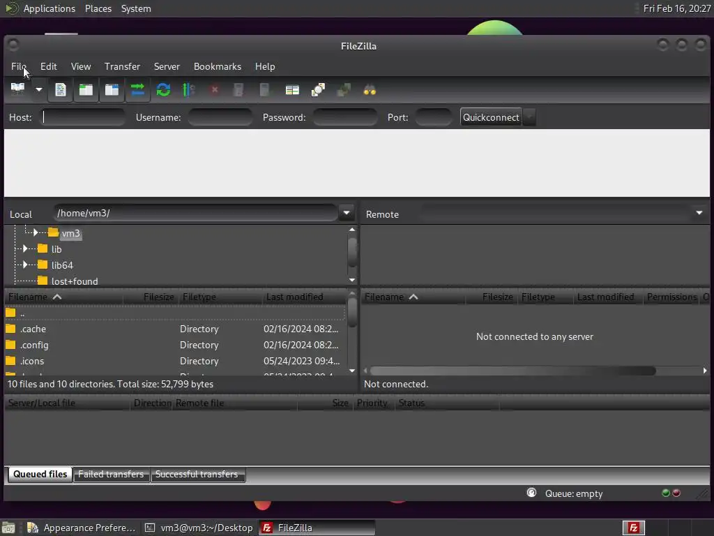Open the Server menu
Viewport: 714px width, 536px height.
click(167, 66)
